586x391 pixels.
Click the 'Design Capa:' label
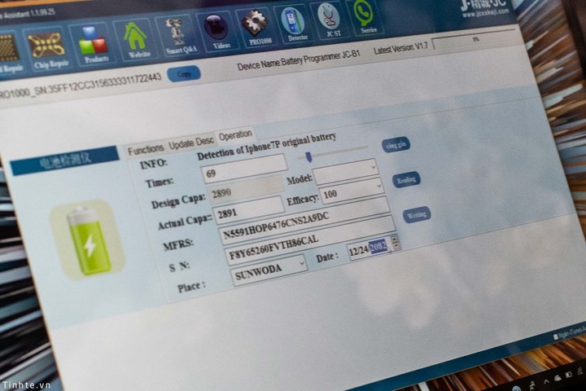(178, 201)
